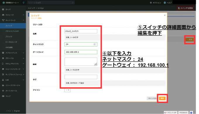Image resolution: width=199 pixels, height=114 pixels.
Task: Open ブリッジ from the network submenu
Action: [9, 37]
